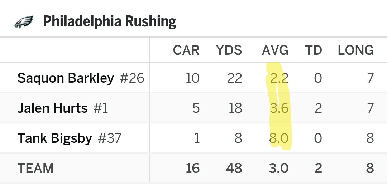Click the AVG column header
387x190 pixels.
click(275, 50)
